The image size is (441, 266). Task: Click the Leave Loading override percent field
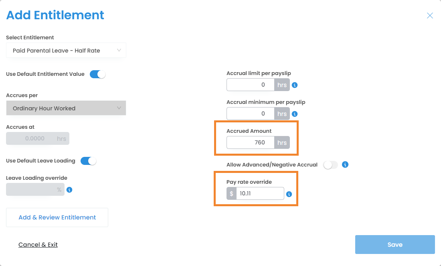30,190
